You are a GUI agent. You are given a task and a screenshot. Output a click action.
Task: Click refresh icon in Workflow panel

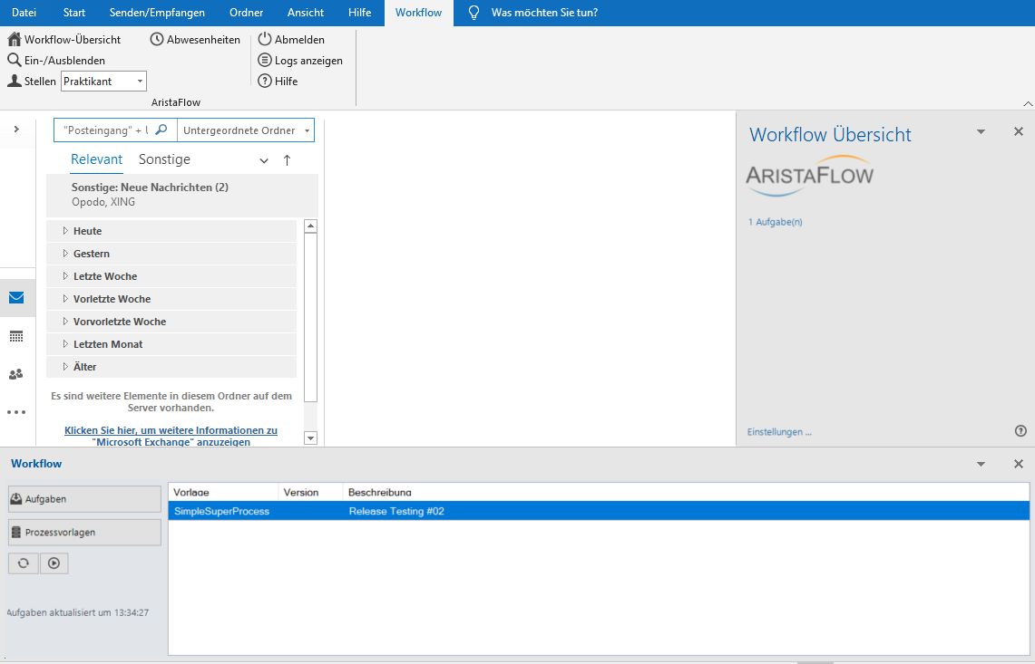coord(24,563)
